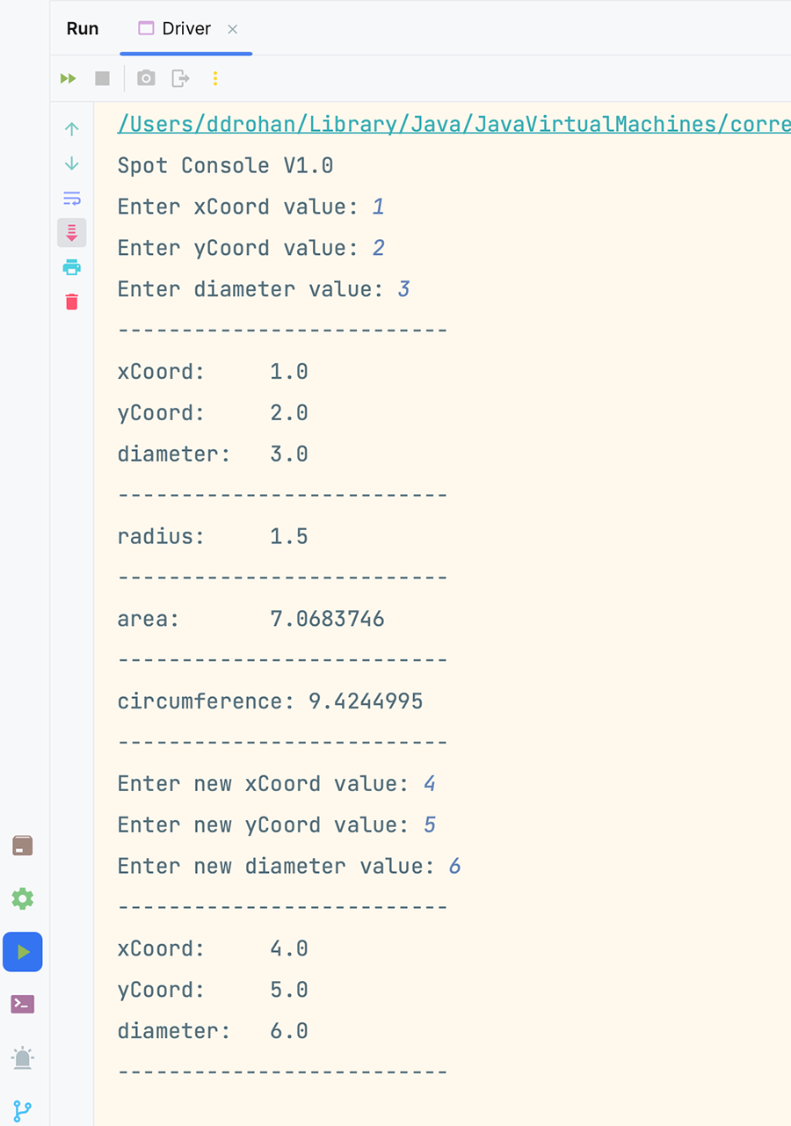
Task: Open the Problems siren icon panel
Action: [x=23, y=1057]
